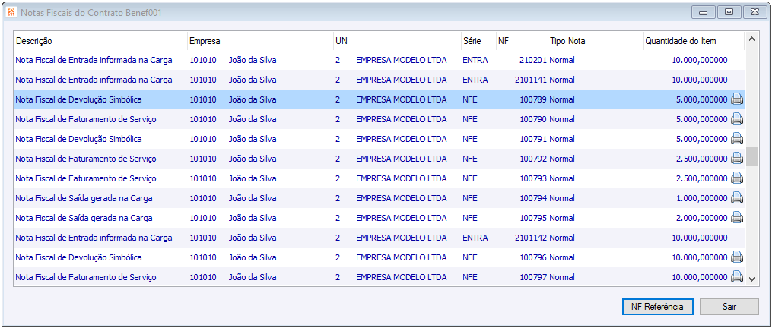The width and height of the screenshot is (772, 328).
Task: Print nota fiscal 100792
Action: pyautogui.click(x=737, y=159)
